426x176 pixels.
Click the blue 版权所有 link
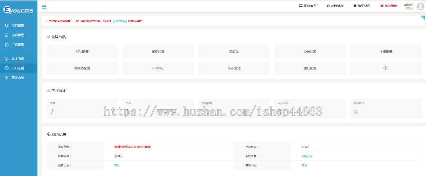pyautogui.click(x=307, y=156)
